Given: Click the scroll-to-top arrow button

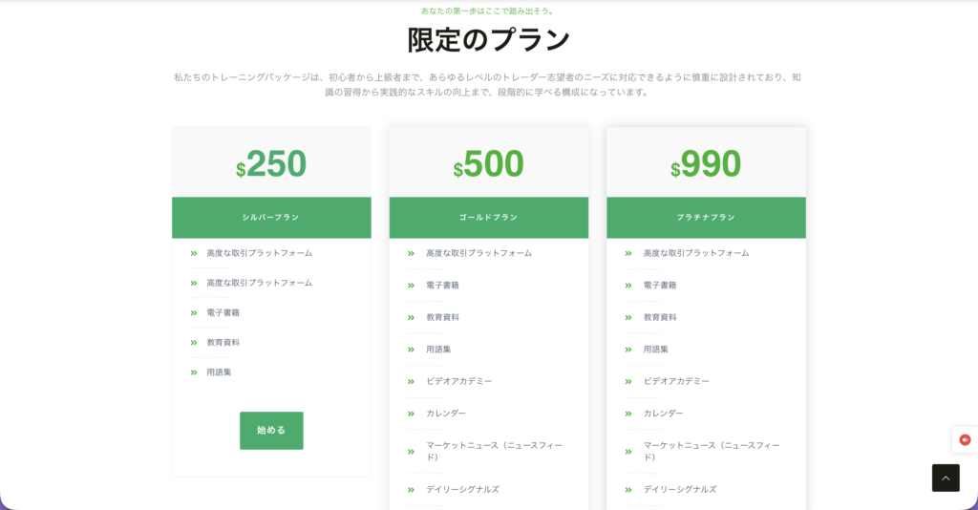Looking at the screenshot, I should [946, 478].
